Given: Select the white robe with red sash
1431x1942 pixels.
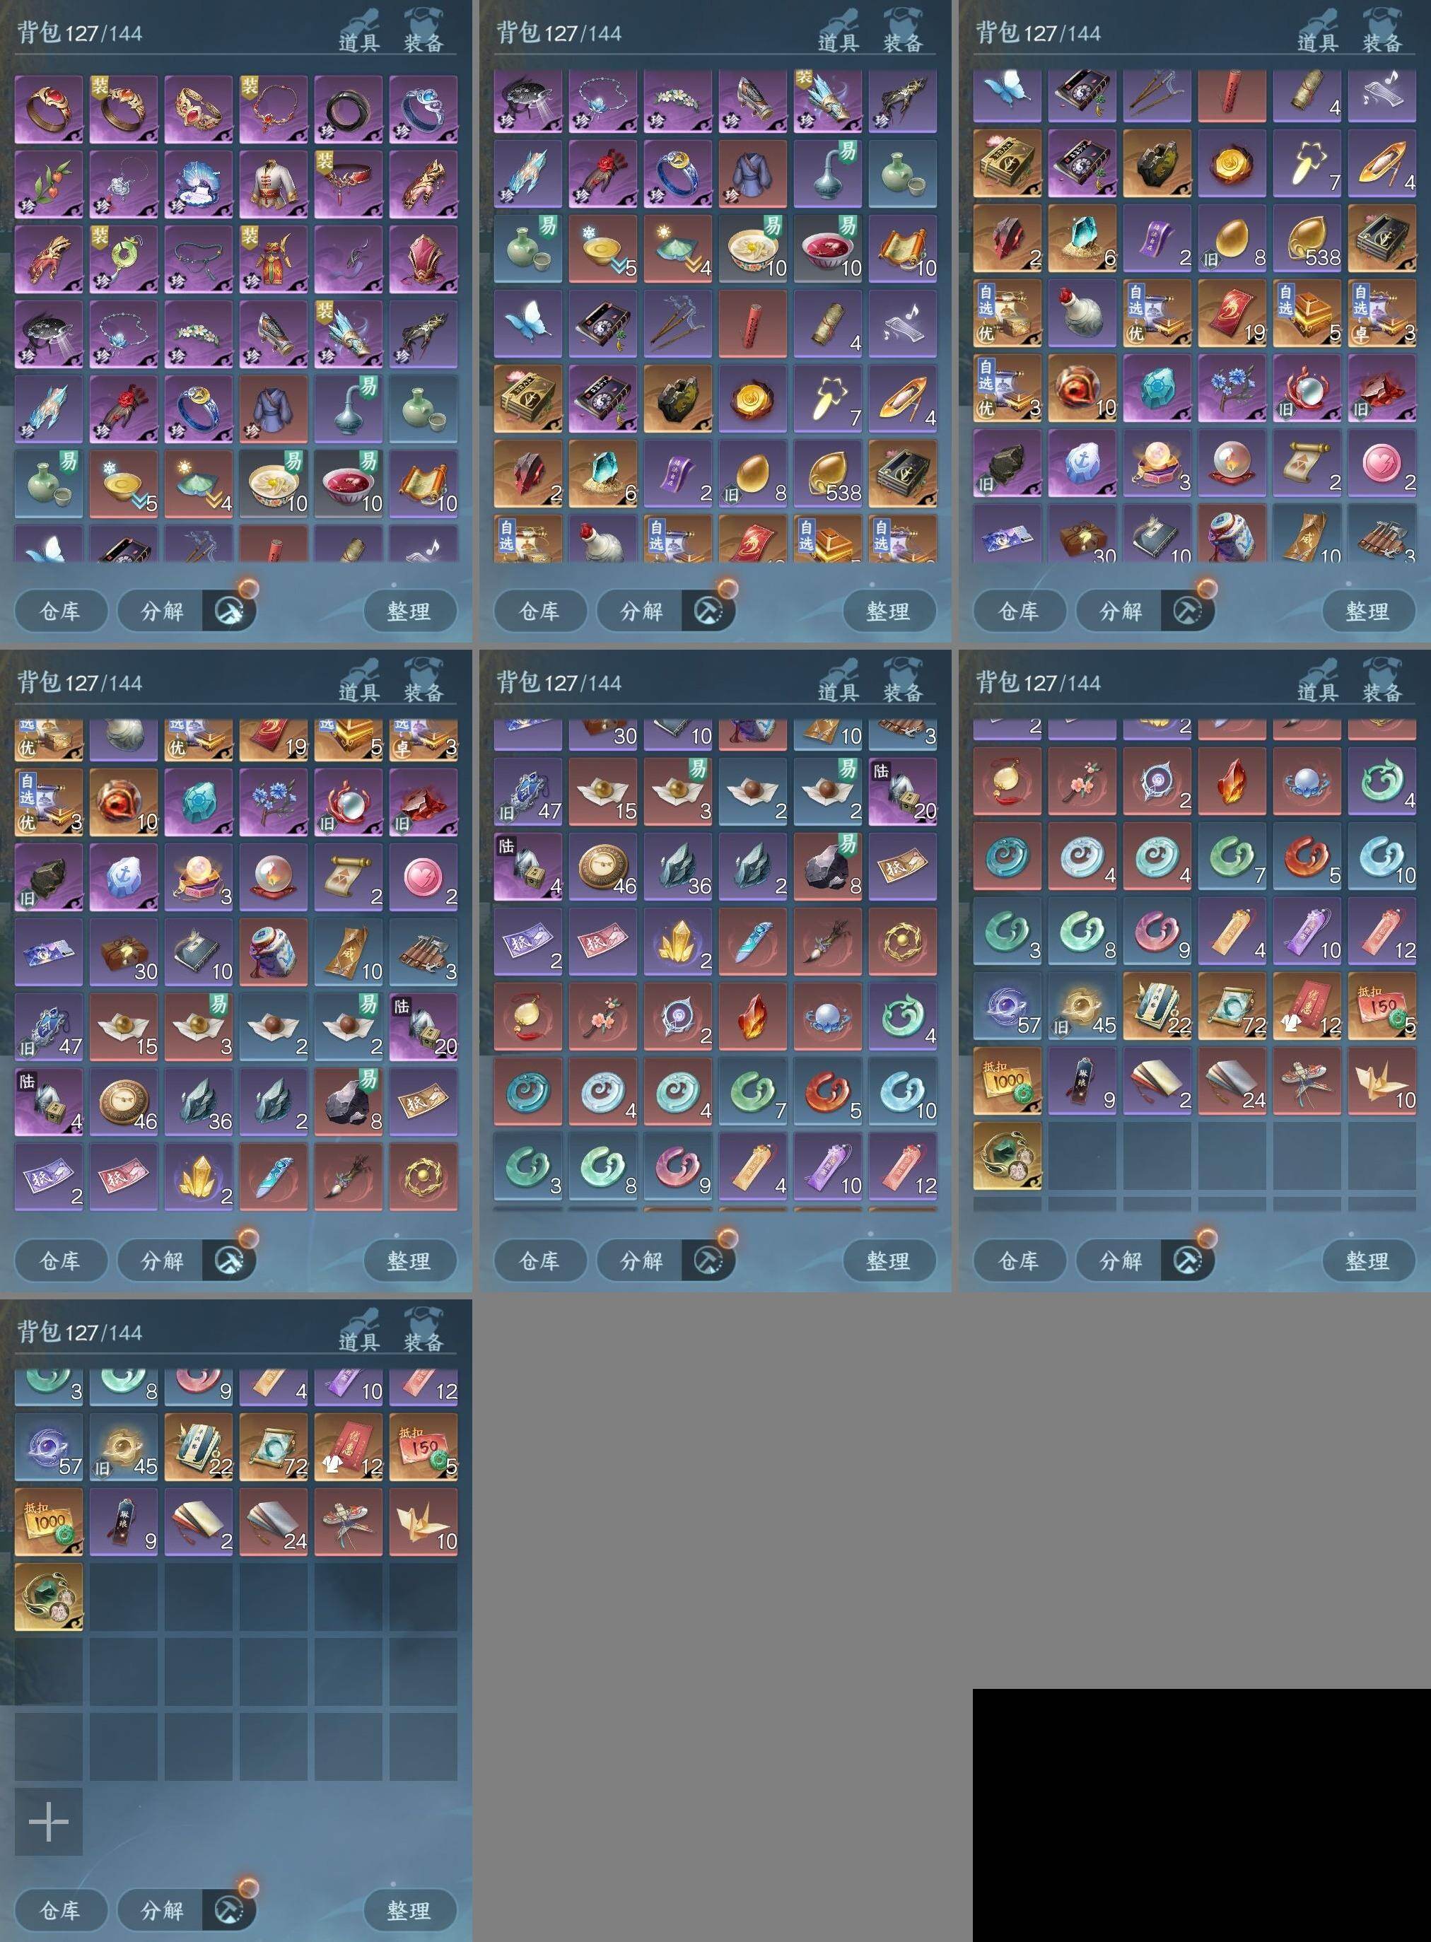Looking at the screenshot, I should pyautogui.click(x=274, y=185).
